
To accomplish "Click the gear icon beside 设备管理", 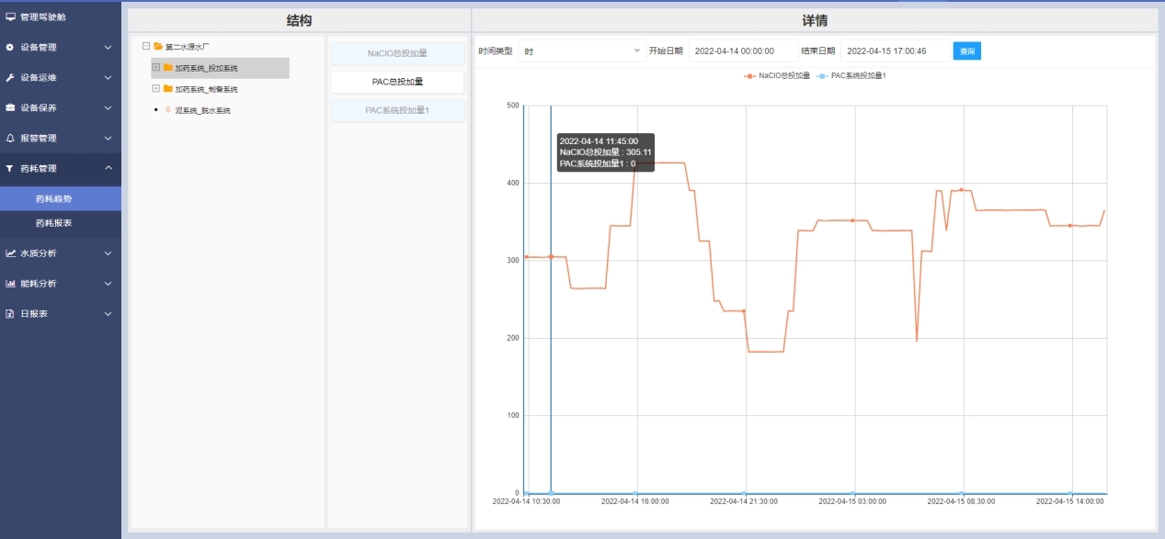I will (x=10, y=47).
